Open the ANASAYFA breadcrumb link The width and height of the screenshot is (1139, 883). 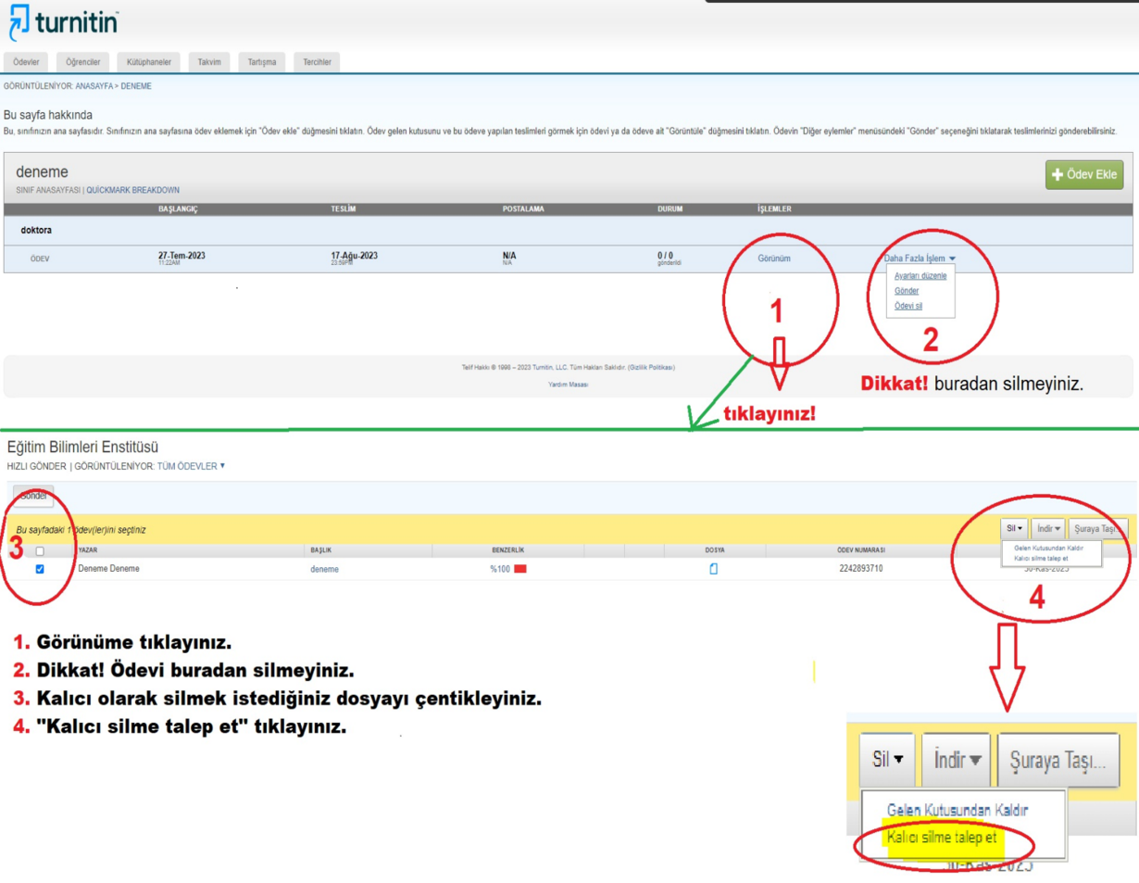[x=94, y=86]
